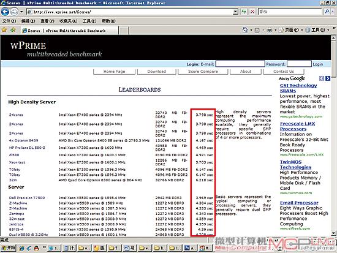
Task: Open Email Processor ad link
Action: coord(299,203)
